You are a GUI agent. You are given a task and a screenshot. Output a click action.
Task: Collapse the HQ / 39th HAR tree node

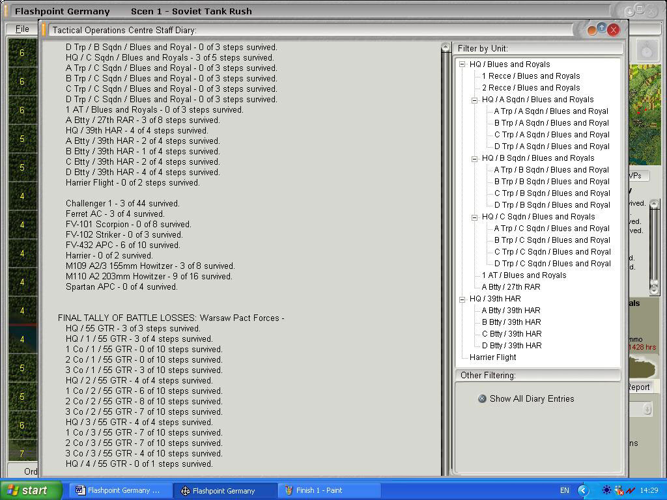[x=462, y=299]
